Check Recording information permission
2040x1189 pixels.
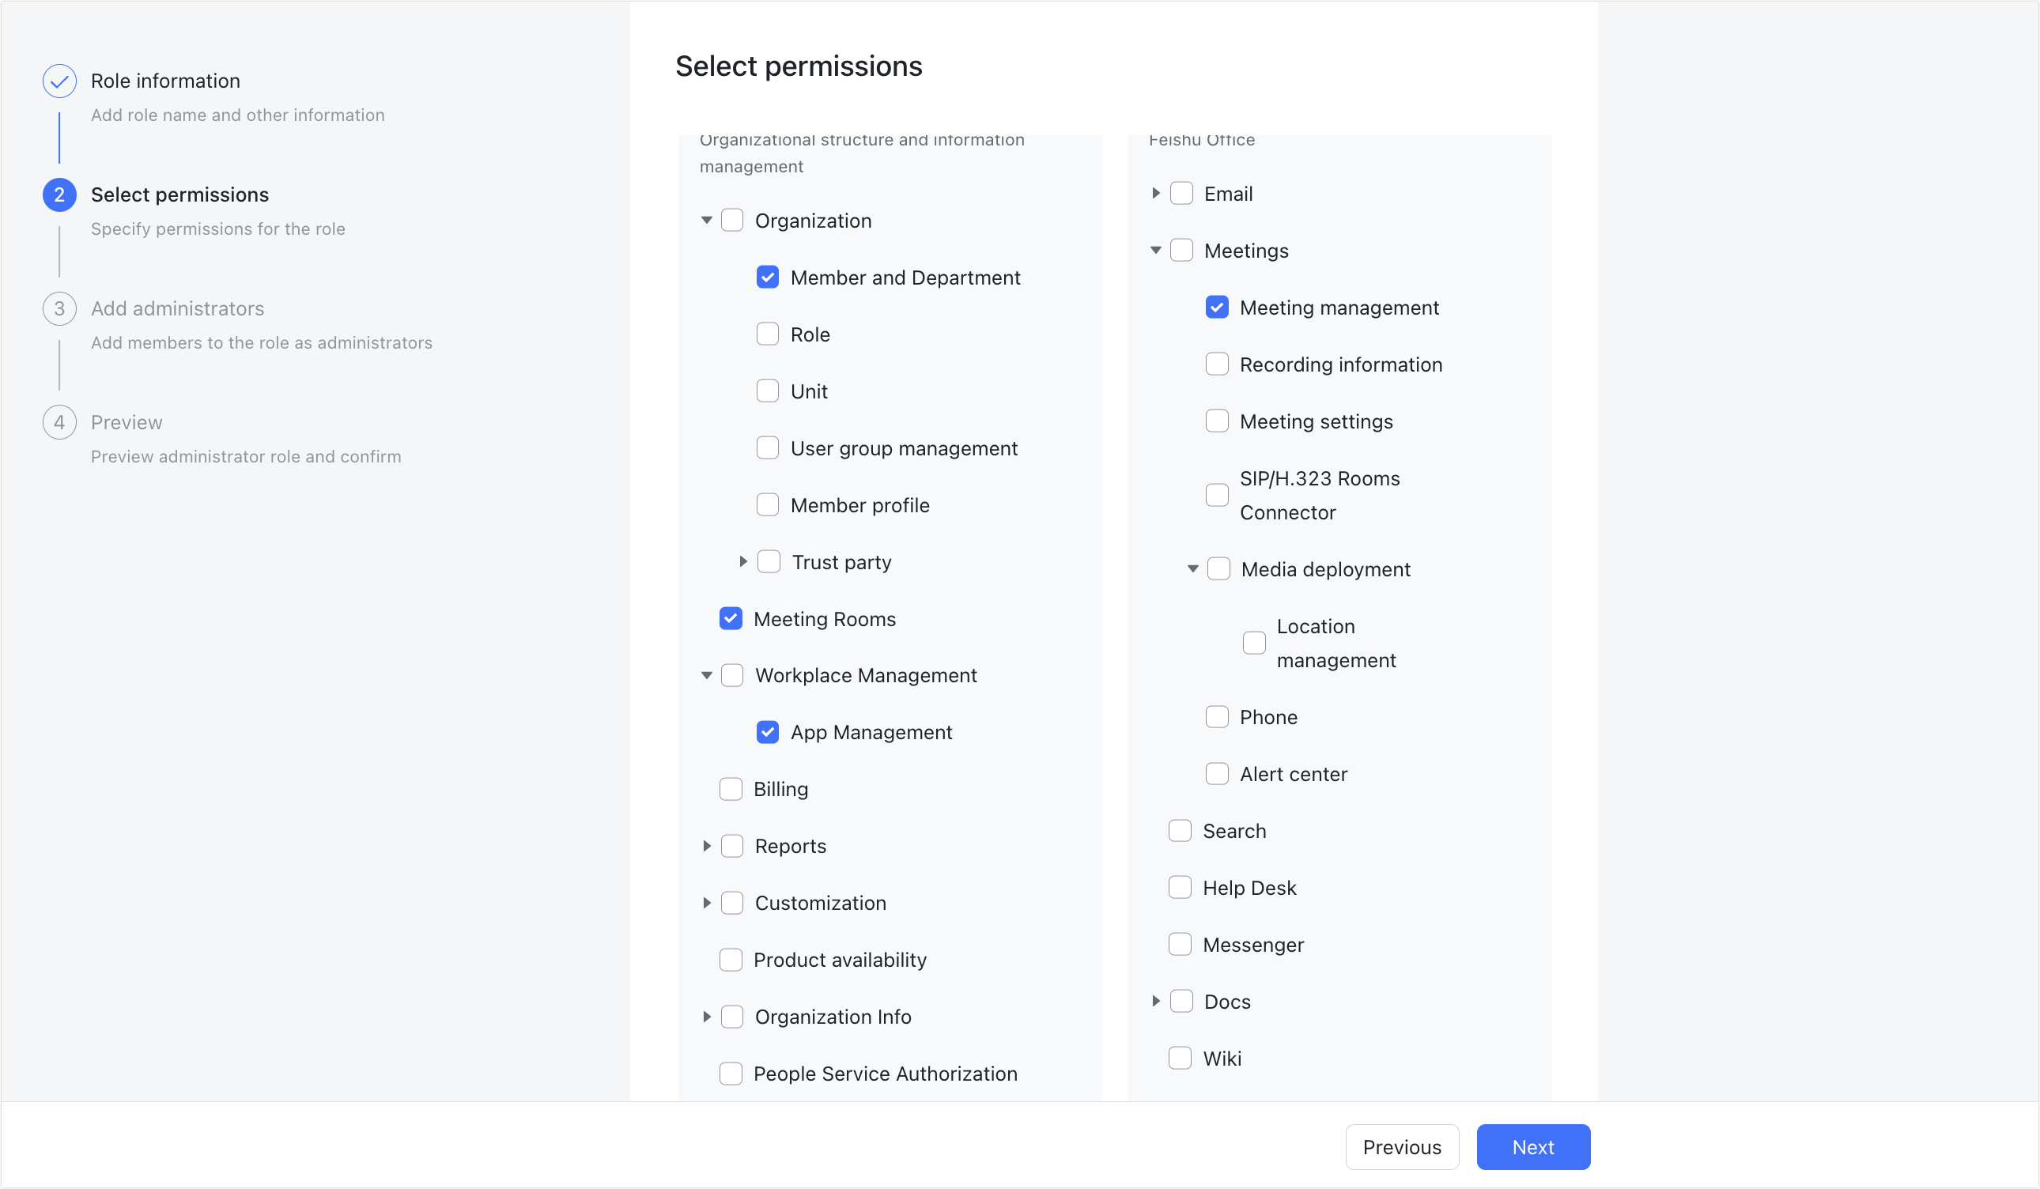click(1217, 364)
